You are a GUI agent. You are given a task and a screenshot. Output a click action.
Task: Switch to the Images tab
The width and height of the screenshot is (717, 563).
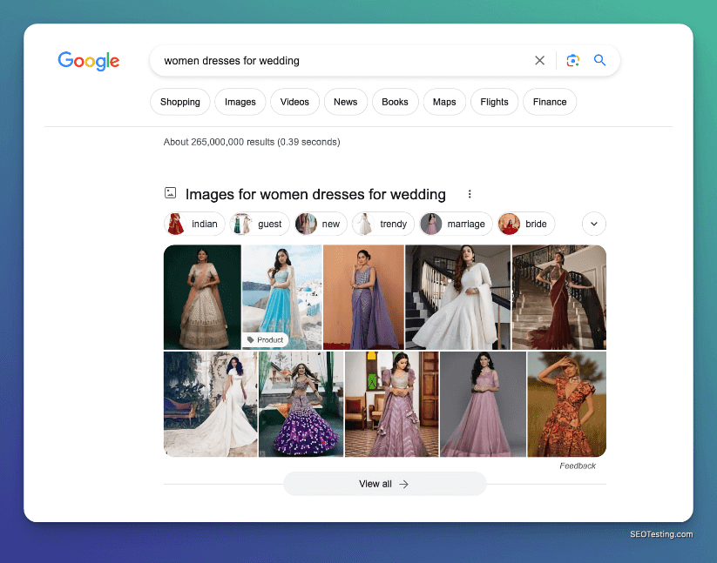240,102
